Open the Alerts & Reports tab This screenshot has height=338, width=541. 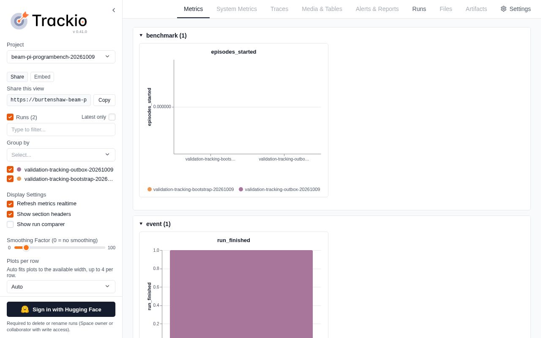click(x=377, y=9)
